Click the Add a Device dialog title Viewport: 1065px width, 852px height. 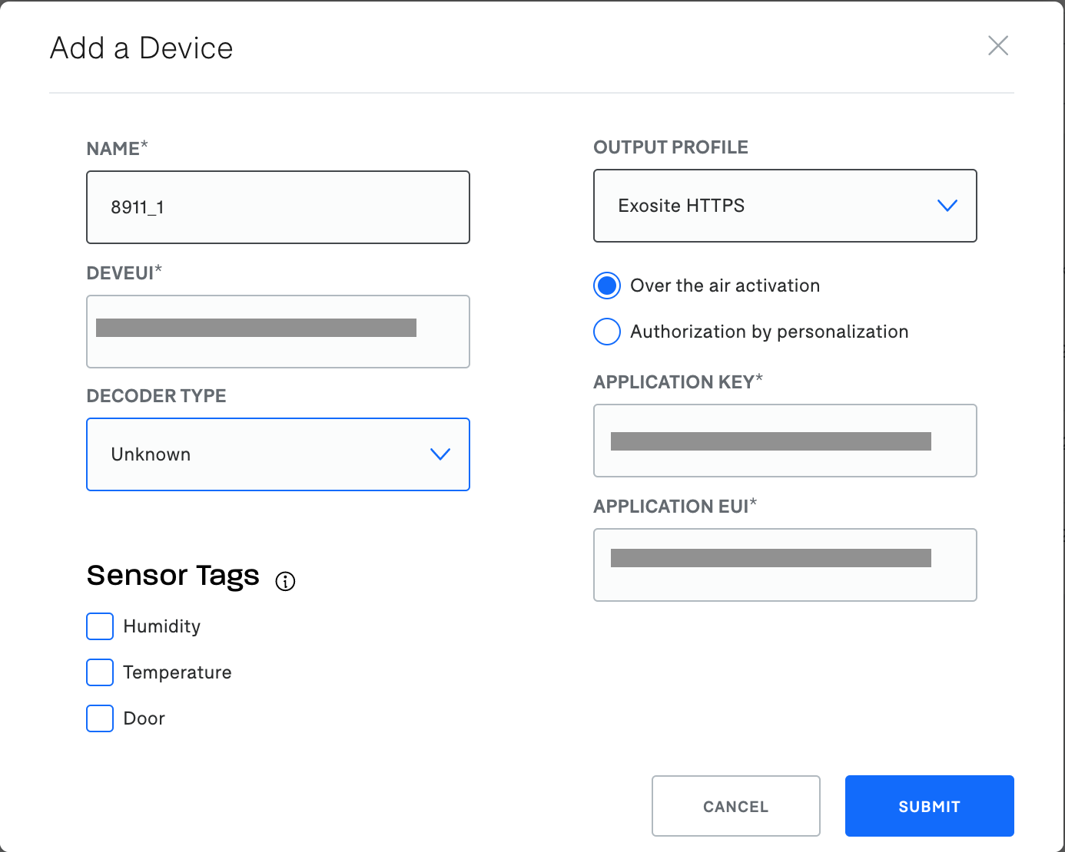(x=141, y=48)
